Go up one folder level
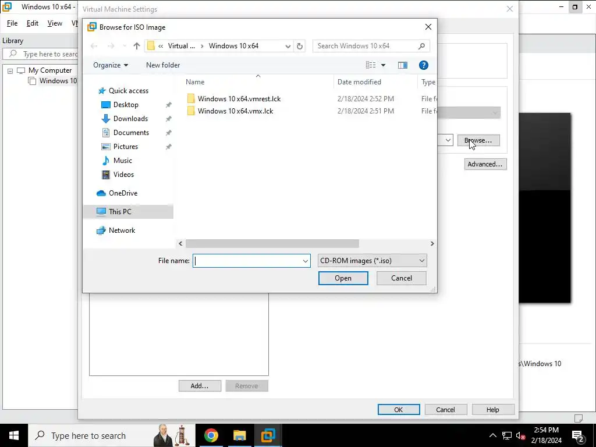Screen dimensions: 596x447 tap(136, 46)
